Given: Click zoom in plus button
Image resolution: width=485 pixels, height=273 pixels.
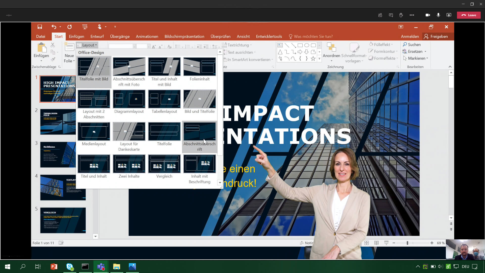Looking at the screenshot, I should pyautogui.click(x=432, y=243).
